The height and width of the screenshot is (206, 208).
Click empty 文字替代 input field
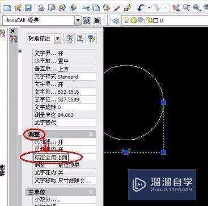tap(77, 123)
